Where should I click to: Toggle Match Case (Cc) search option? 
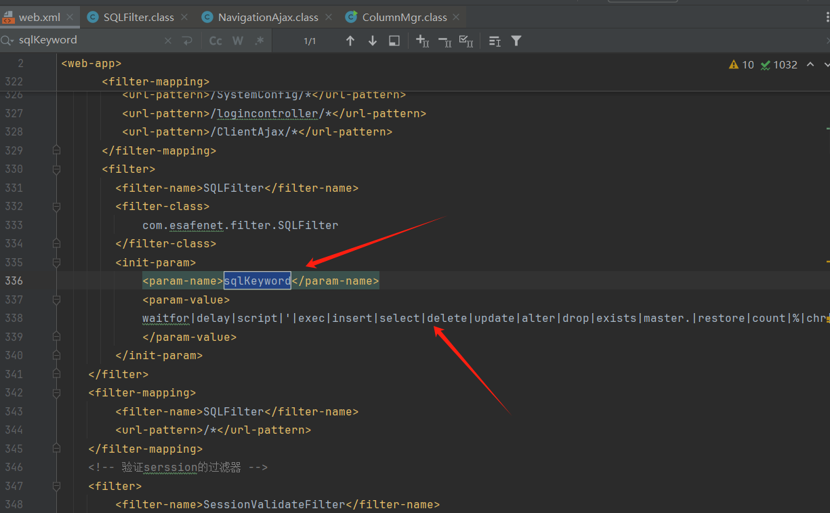coord(215,41)
